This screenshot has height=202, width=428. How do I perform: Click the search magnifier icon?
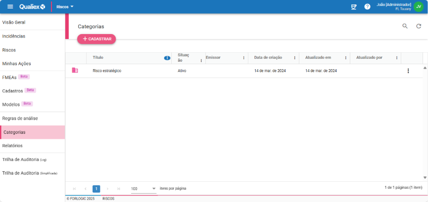pos(405,26)
